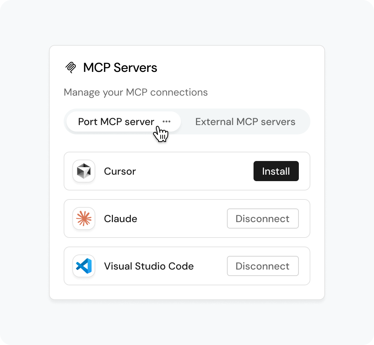Select the Port MCP server tab
This screenshot has height=345, width=374.
coord(124,121)
